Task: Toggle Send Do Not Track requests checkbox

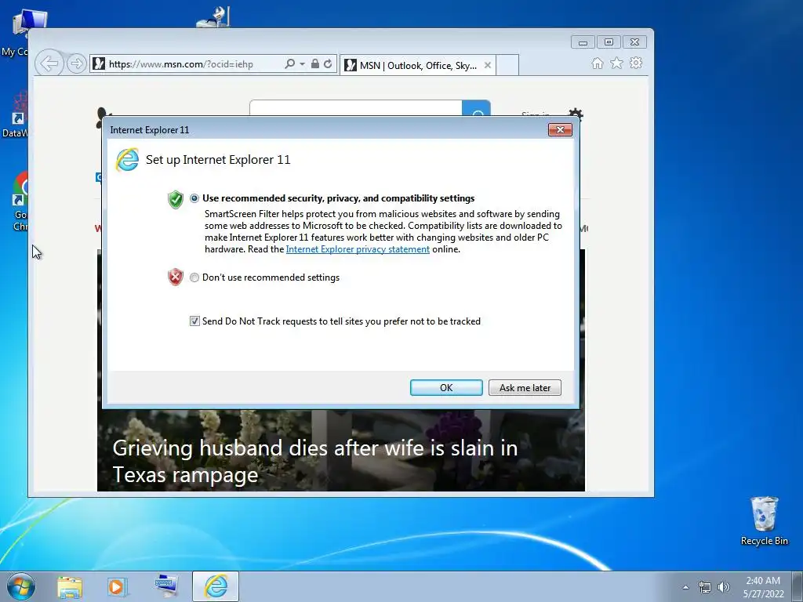Action: coord(194,321)
